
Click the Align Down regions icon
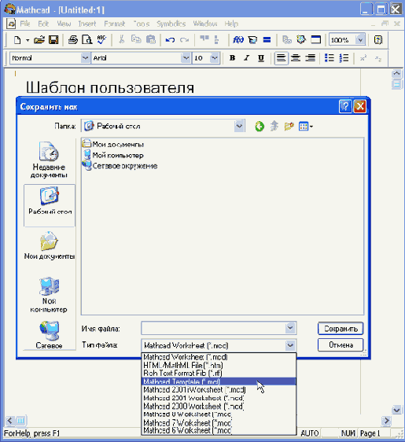coord(216,40)
